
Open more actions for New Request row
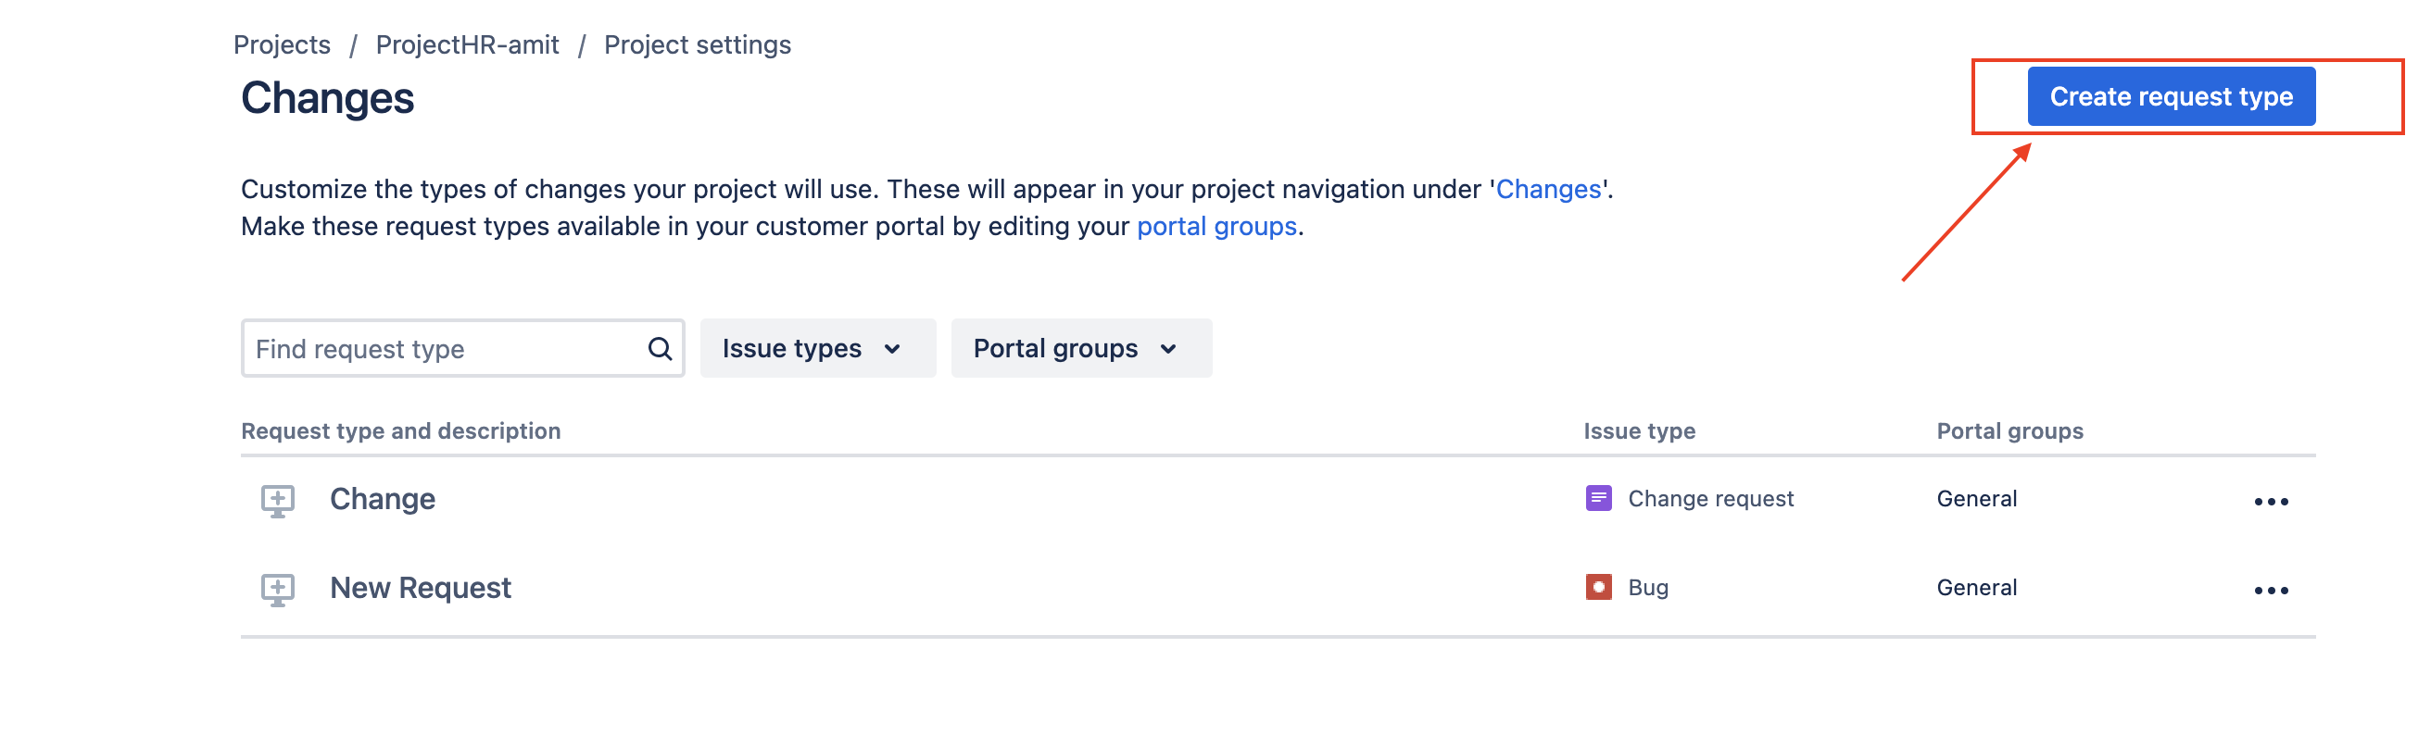pyautogui.click(x=2270, y=591)
